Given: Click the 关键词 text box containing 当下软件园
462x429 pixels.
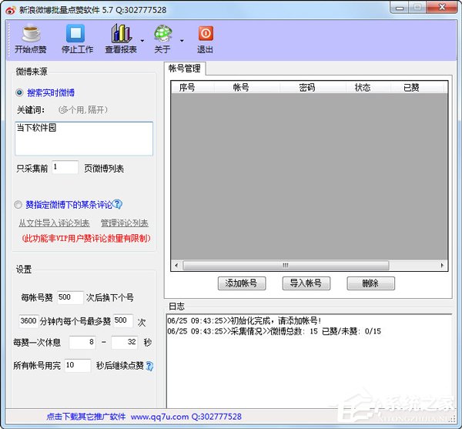Looking at the screenshot, I should point(84,139).
